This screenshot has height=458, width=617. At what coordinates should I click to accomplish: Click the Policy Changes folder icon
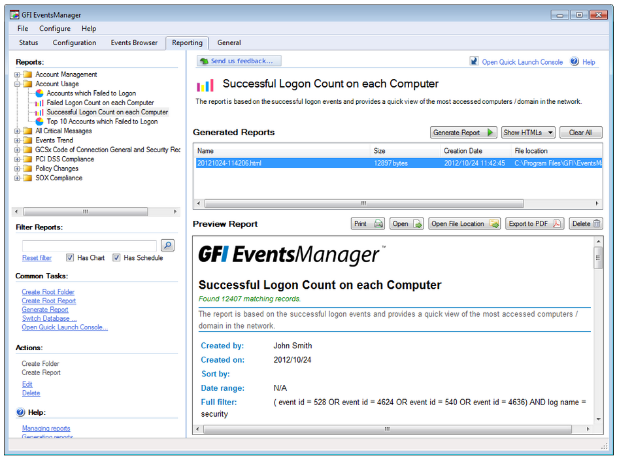[27, 169]
